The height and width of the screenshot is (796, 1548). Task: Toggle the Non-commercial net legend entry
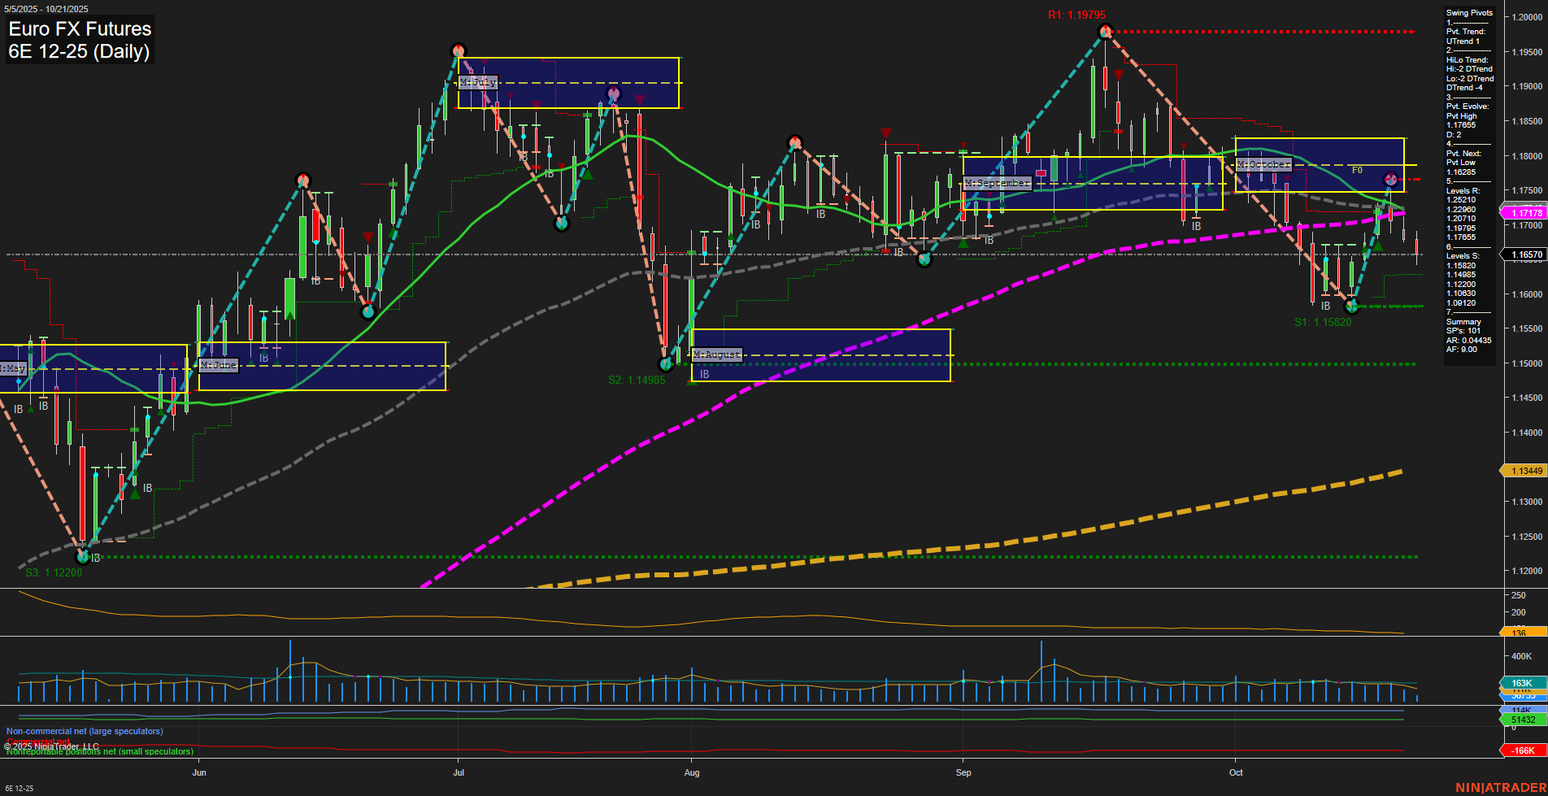[85, 731]
